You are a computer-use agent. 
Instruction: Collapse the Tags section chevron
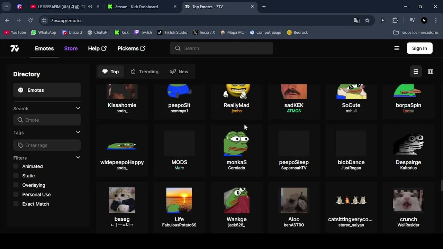[78, 132]
